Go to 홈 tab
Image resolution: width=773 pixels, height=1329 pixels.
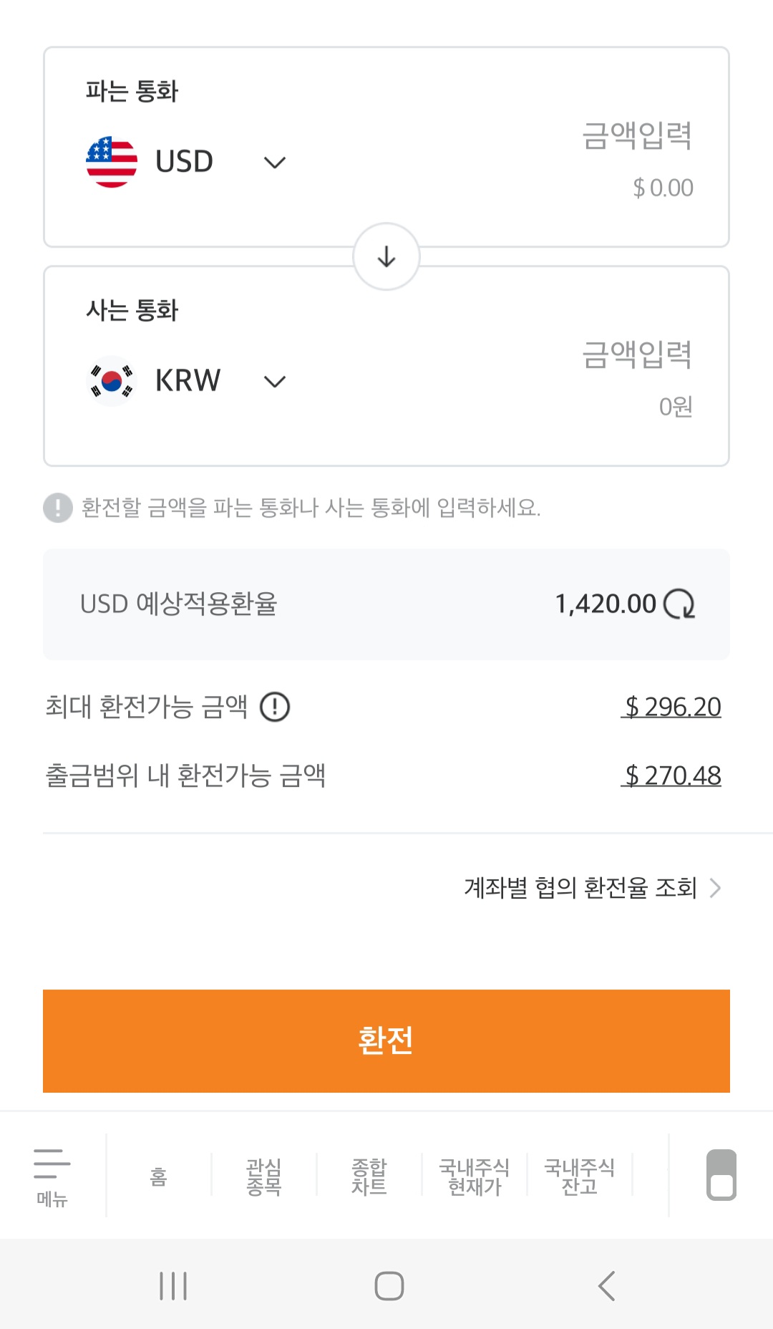point(159,1176)
